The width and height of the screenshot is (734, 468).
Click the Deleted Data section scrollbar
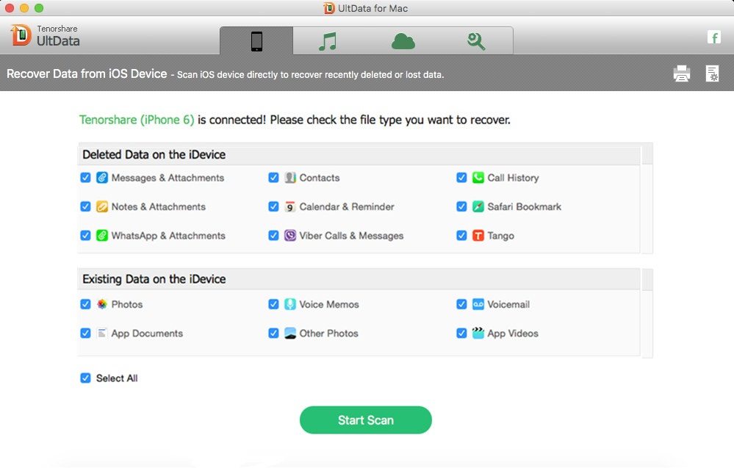(647, 198)
